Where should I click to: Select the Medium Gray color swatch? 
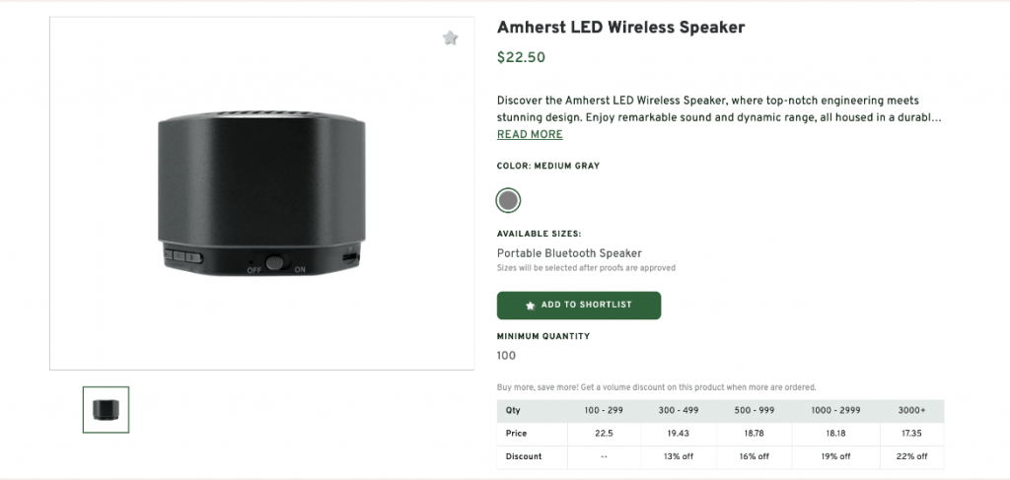point(508,200)
